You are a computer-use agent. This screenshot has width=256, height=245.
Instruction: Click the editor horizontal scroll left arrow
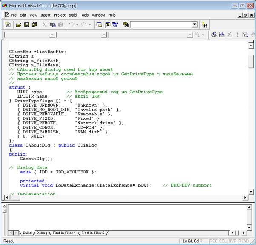tap(7, 198)
